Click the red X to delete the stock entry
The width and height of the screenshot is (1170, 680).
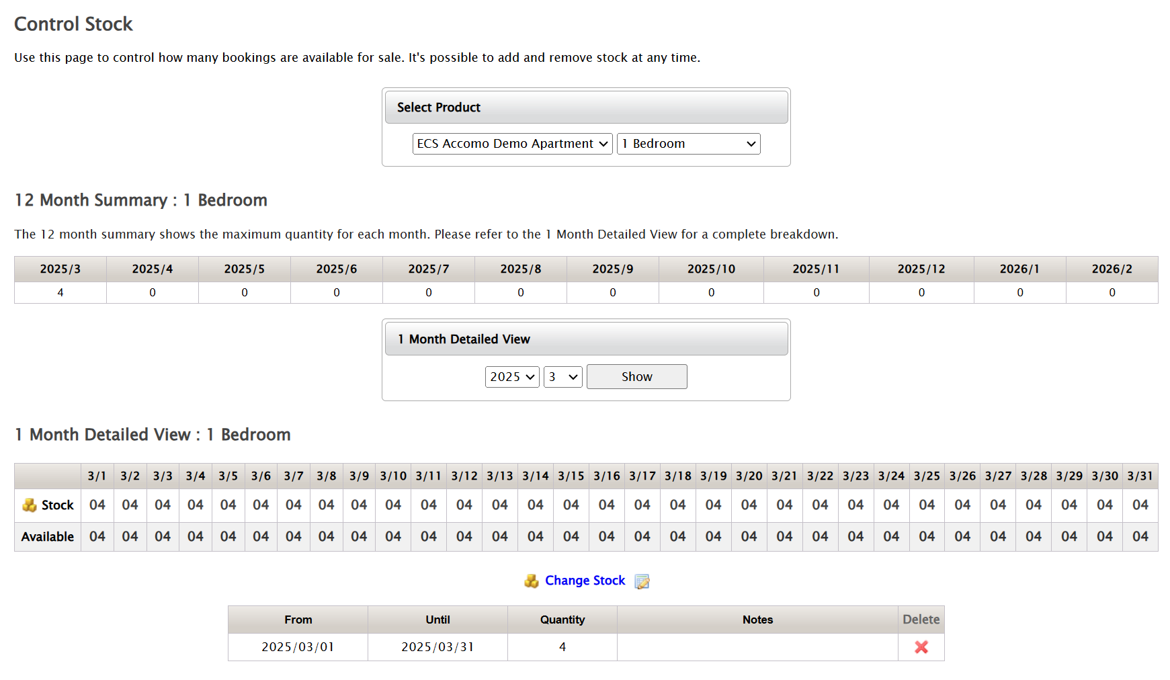921,647
